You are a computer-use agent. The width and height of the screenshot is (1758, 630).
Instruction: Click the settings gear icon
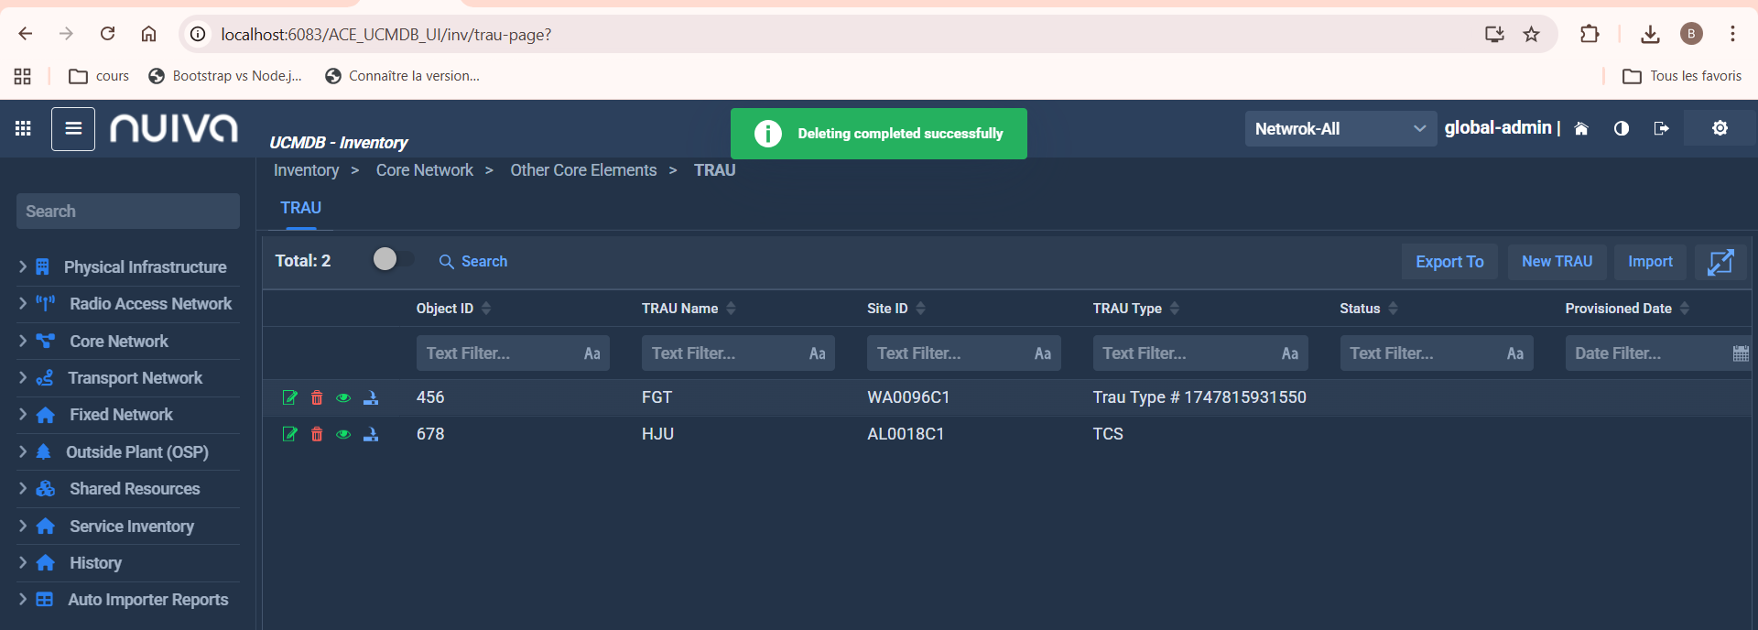pyautogui.click(x=1720, y=128)
